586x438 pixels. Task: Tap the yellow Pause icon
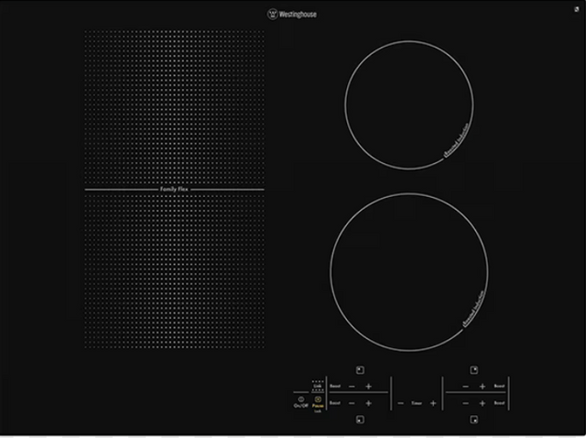click(318, 399)
